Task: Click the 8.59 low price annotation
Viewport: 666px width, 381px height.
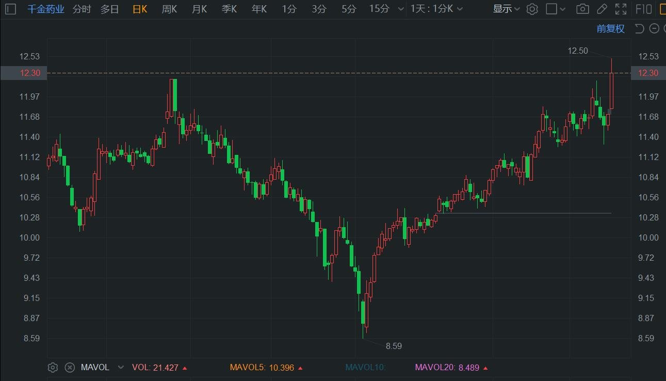Action: click(394, 346)
